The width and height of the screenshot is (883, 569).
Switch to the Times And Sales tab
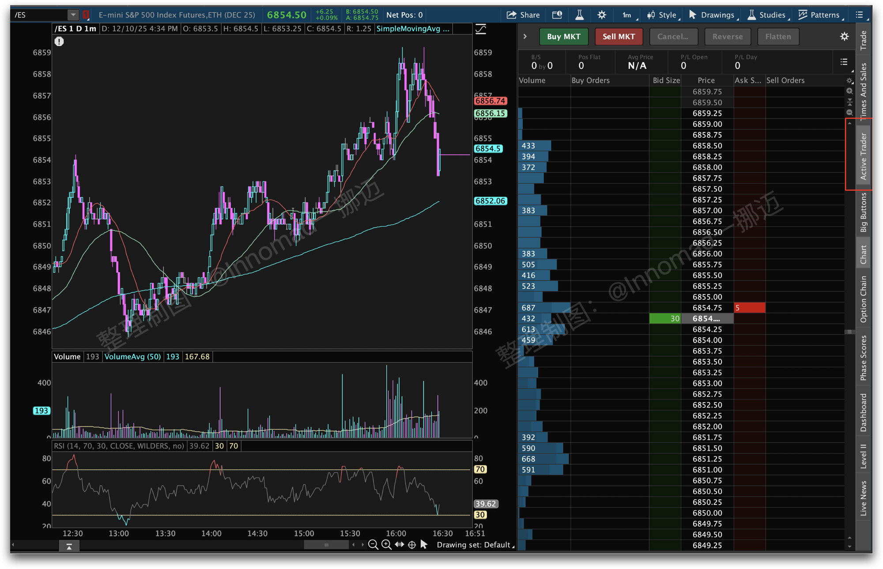click(864, 90)
